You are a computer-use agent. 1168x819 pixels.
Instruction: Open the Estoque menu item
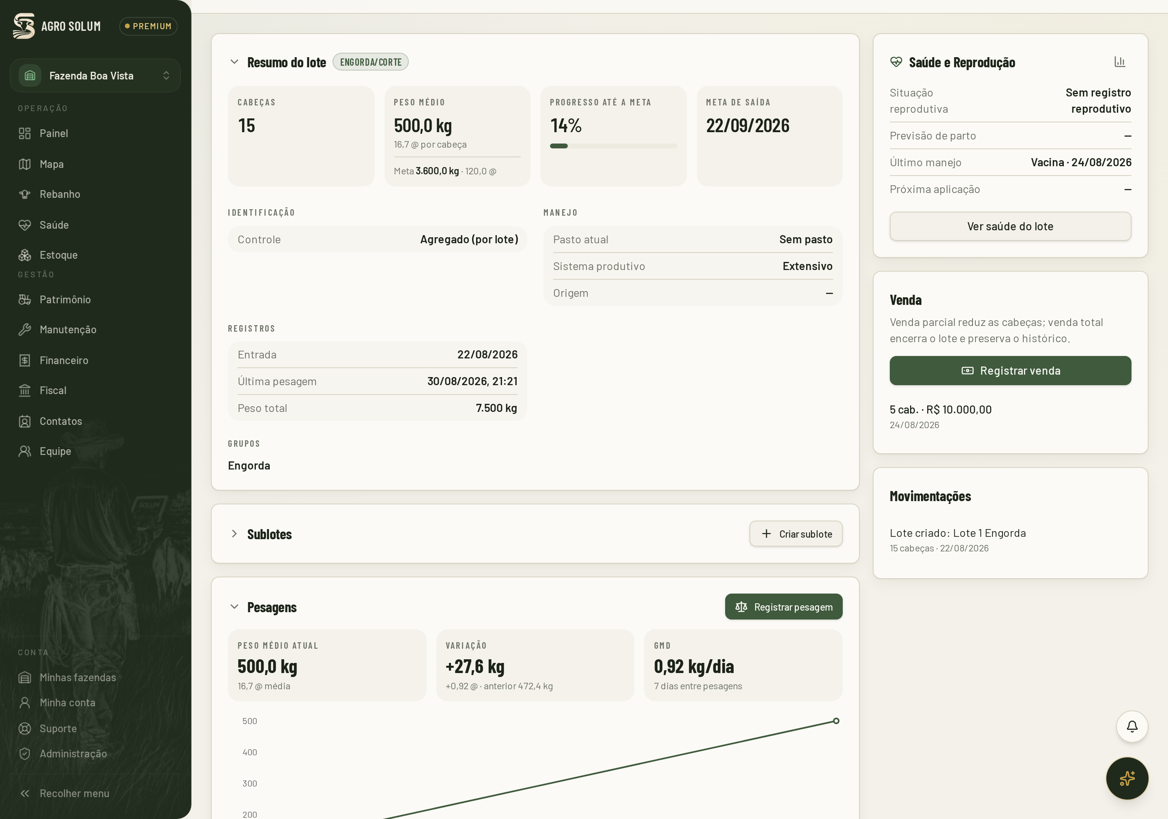[95, 255]
